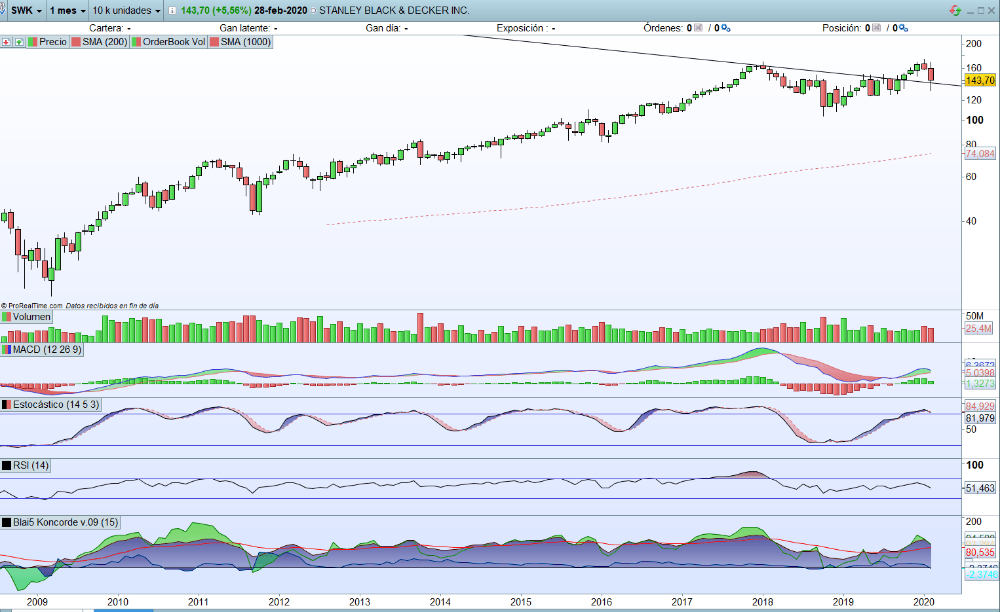
Task: Open the SWK ticker dropdown
Action: pyautogui.click(x=26, y=10)
